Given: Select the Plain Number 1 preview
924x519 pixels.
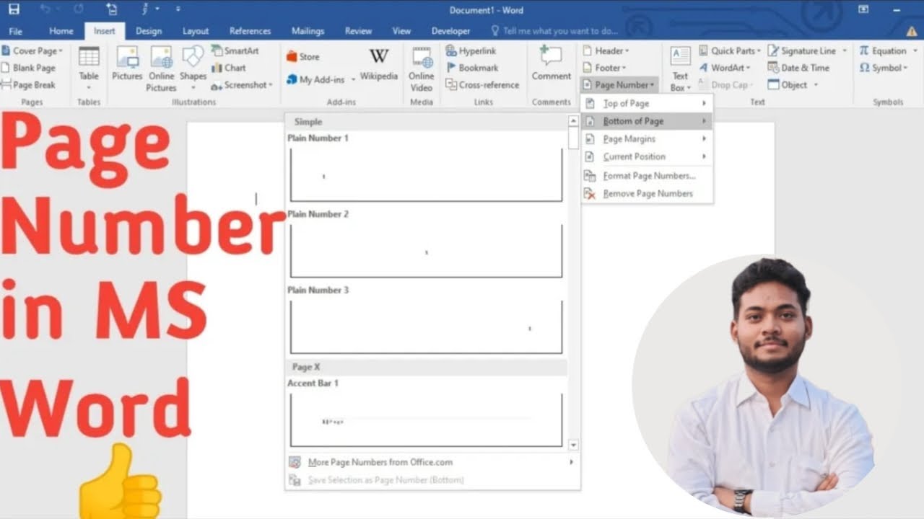Looking at the screenshot, I should click(426, 174).
